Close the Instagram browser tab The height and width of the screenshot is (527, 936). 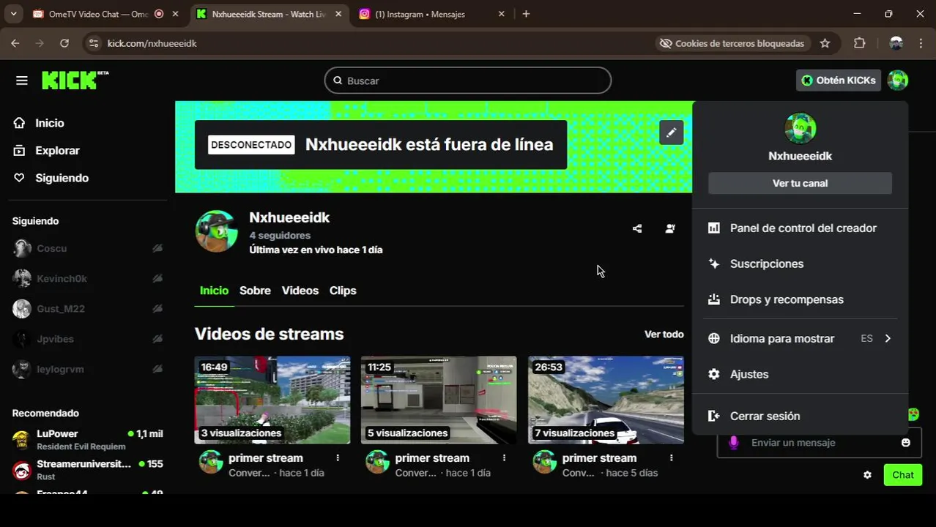coord(501,14)
